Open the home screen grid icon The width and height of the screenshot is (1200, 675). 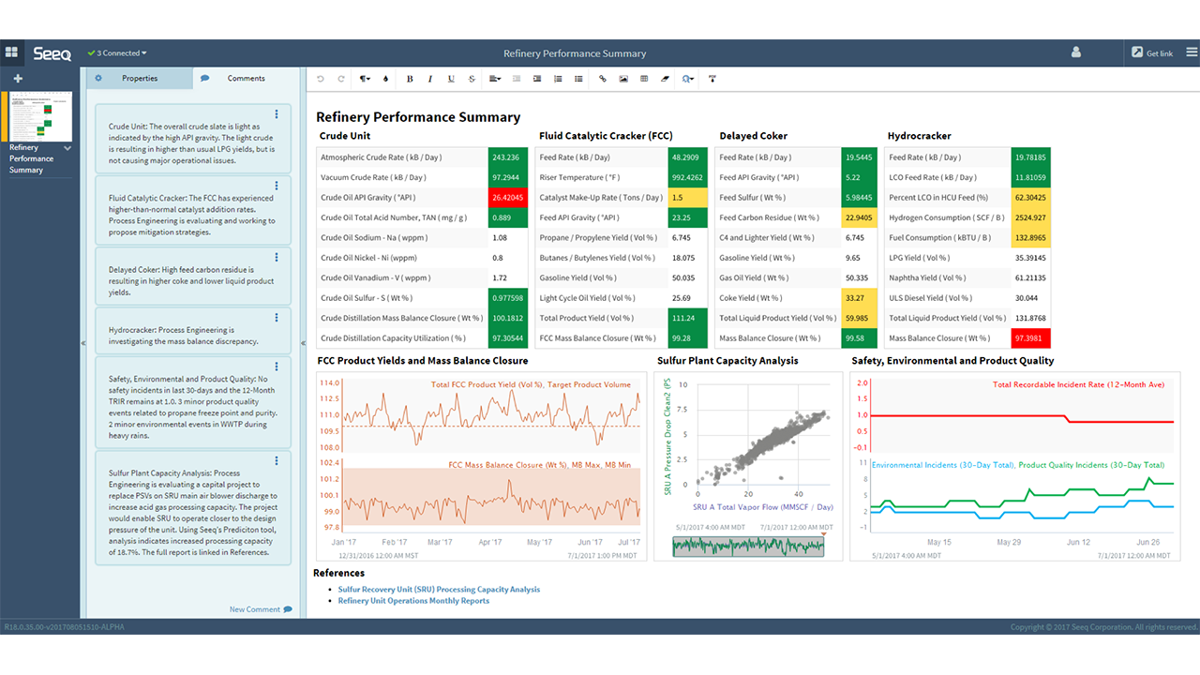pos(11,53)
